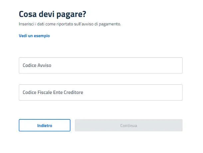Viewport: 203px width, 153px height.
Task: Click the 'Inserisci i dati' instruction text
Action: (x=70, y=24)
